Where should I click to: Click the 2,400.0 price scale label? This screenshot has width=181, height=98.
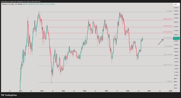176,41
